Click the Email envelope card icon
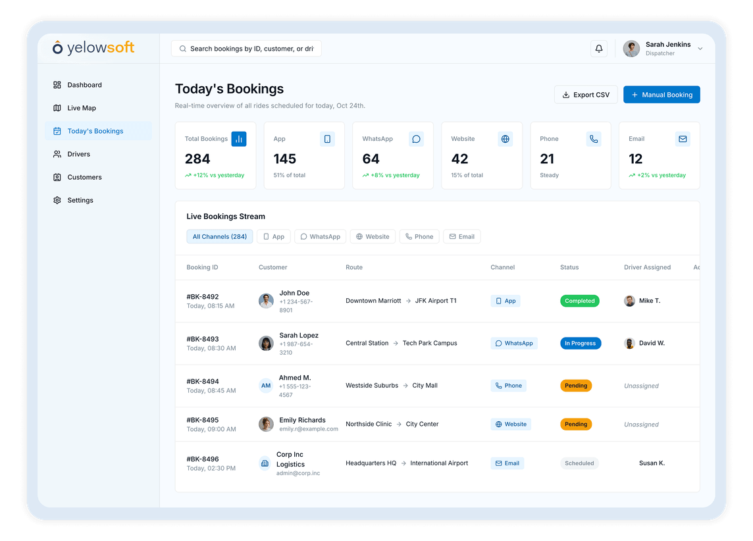Image resolution: width=753 pixels, height=541 pixels. click(683, 139)
